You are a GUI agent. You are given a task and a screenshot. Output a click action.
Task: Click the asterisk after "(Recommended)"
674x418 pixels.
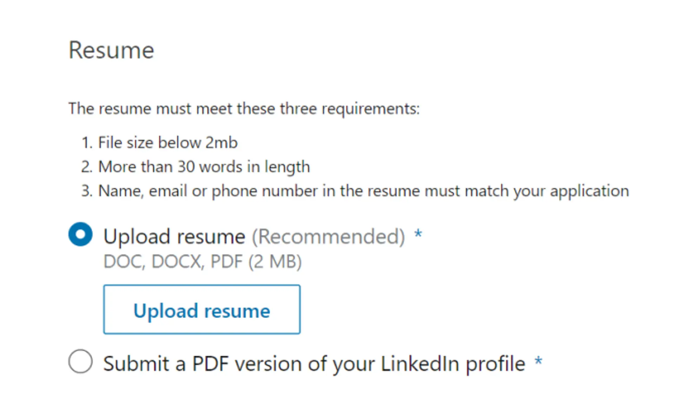coord(418,234)
